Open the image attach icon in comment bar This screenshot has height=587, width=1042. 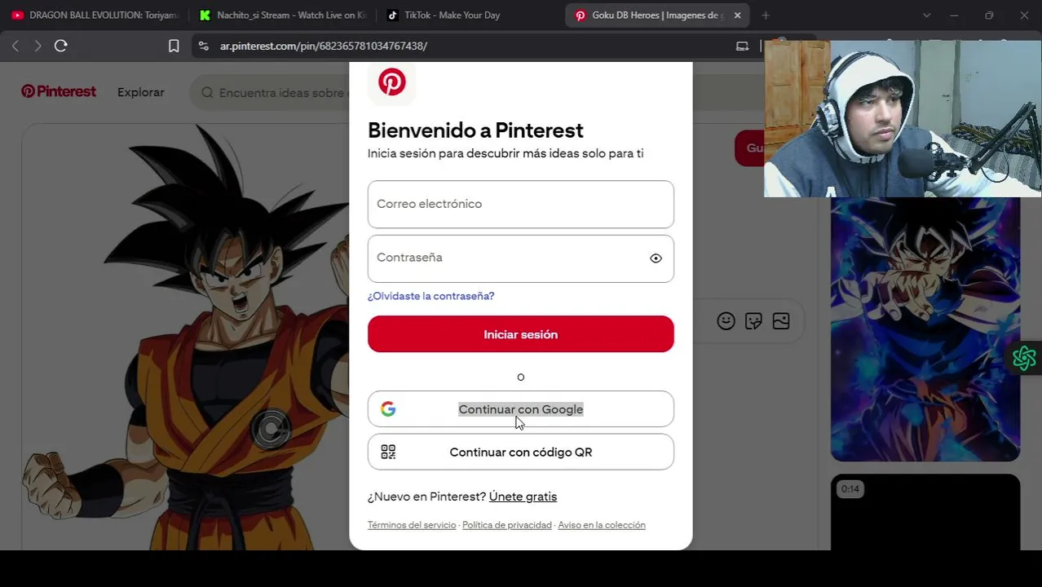(781, 321)
